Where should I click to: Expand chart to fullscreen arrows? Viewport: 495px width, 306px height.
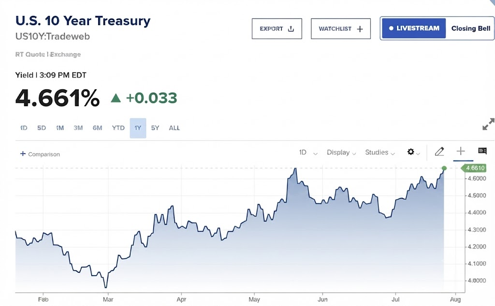point(488,124)
